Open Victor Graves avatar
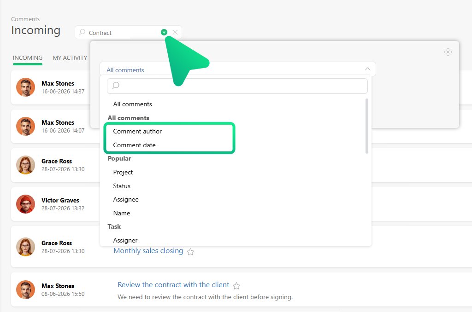Screen dimensions: 472x312 pyautogui.click(x=26, y=204)
